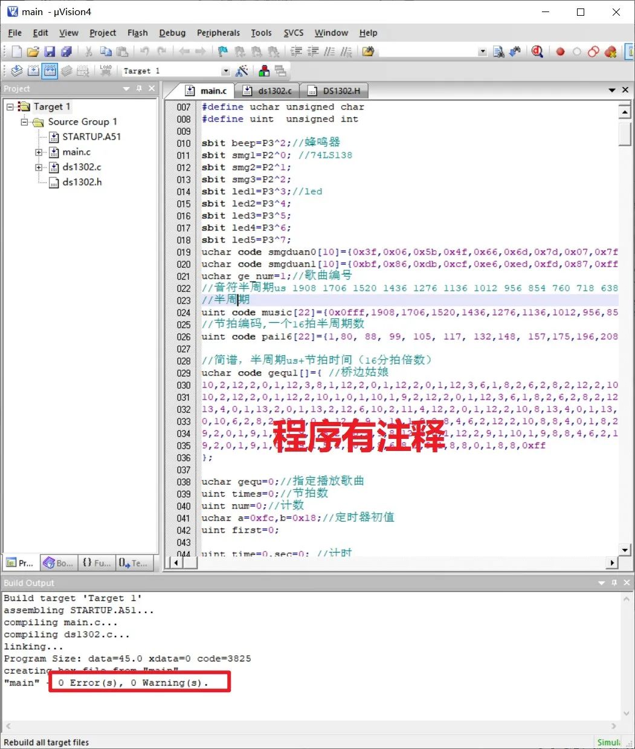
Task: Navigate forwards with the right arrow icon
Action: 201,52
